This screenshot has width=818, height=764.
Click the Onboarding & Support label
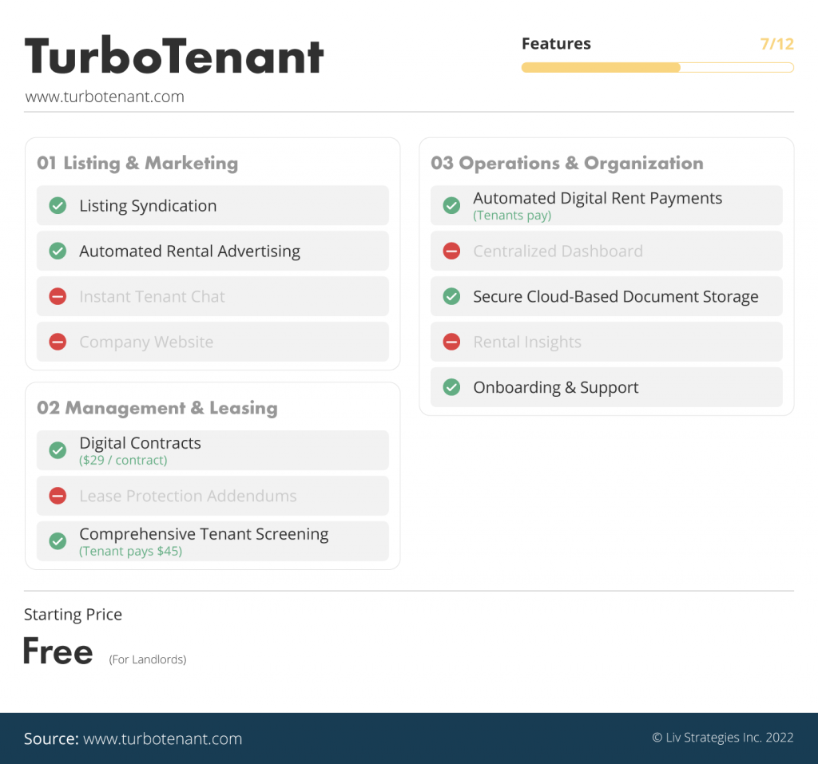coord(556,387)
